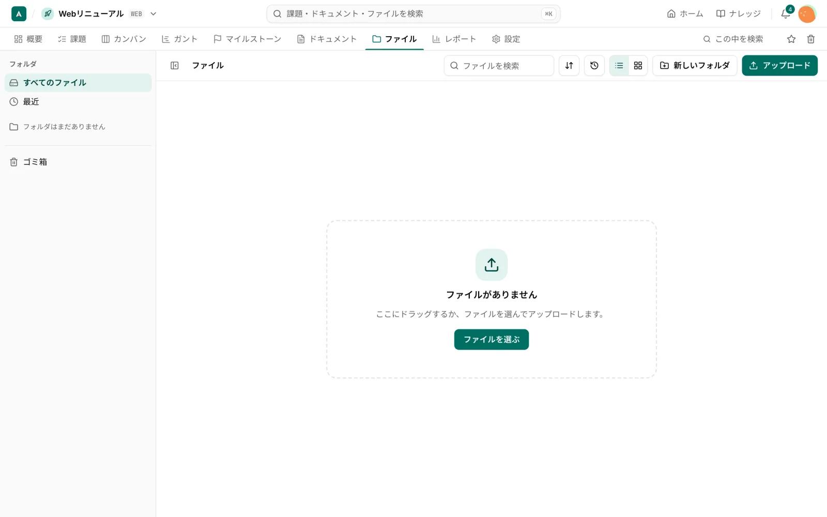Viewport: 827px width, 517px height.
Task: Open the Webリニューアル project switcher dropdown
Action: (x=153, y=14)
